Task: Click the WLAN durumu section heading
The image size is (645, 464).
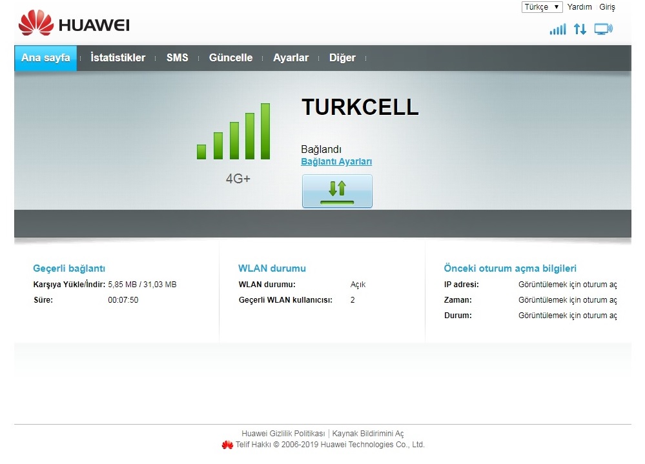Action: tap(272, 268)
